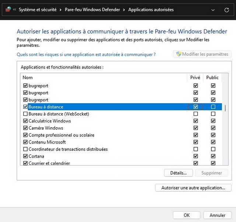Toggle Privé for Compte professionnel ou scolaire

(x=196, y=135)
